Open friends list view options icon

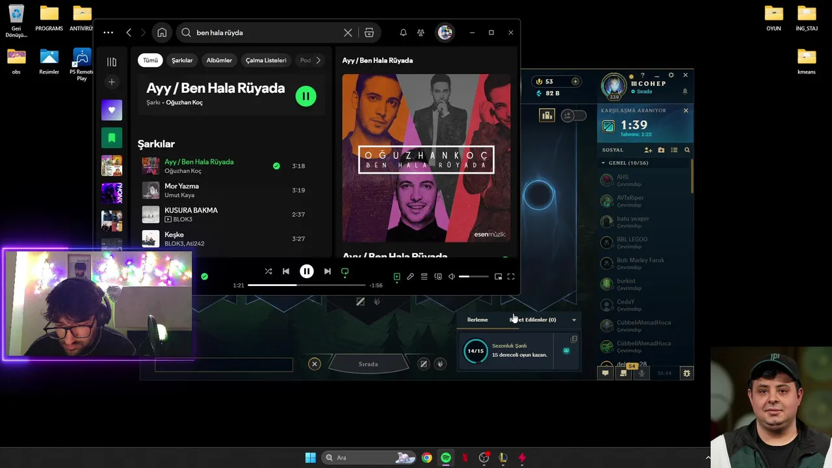674,150
